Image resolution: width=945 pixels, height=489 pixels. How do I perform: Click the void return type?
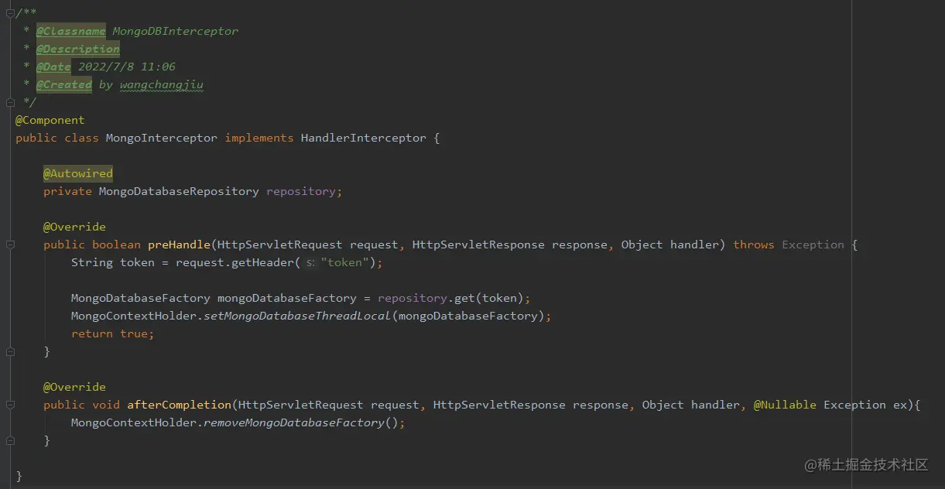click(106, 405)
